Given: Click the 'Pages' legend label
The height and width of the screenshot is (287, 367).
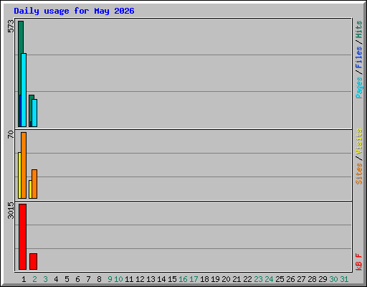Looking at the screenshot, I should (x=358, y=88).
